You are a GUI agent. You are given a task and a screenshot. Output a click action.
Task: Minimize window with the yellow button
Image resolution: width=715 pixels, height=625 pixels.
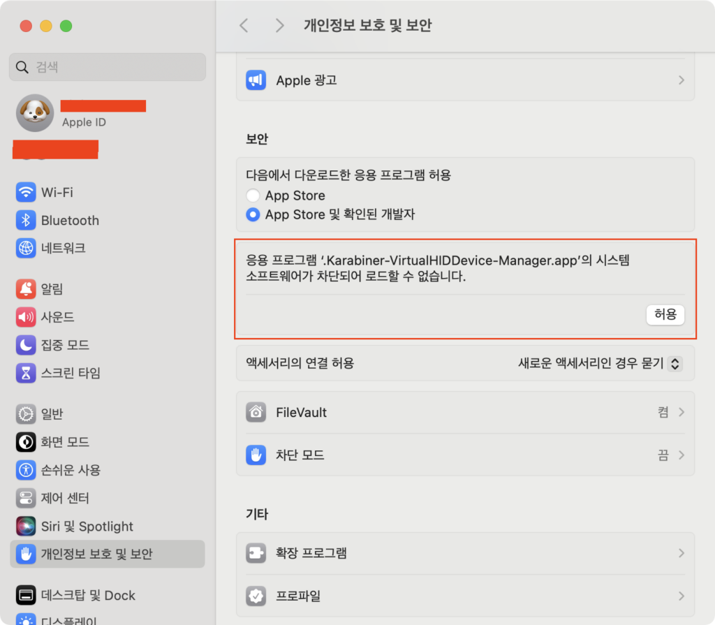[46, 26]
